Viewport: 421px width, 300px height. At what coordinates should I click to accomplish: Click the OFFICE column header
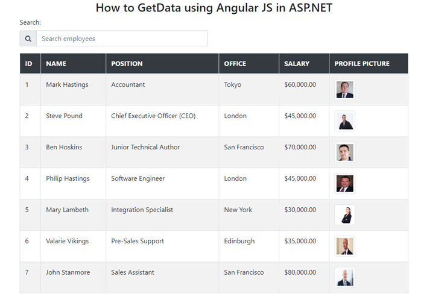coord(235,63)
